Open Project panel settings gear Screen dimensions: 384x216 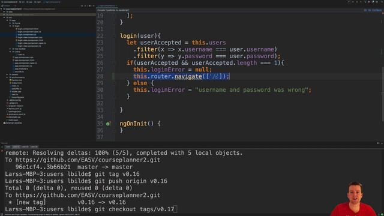(89, 5)
